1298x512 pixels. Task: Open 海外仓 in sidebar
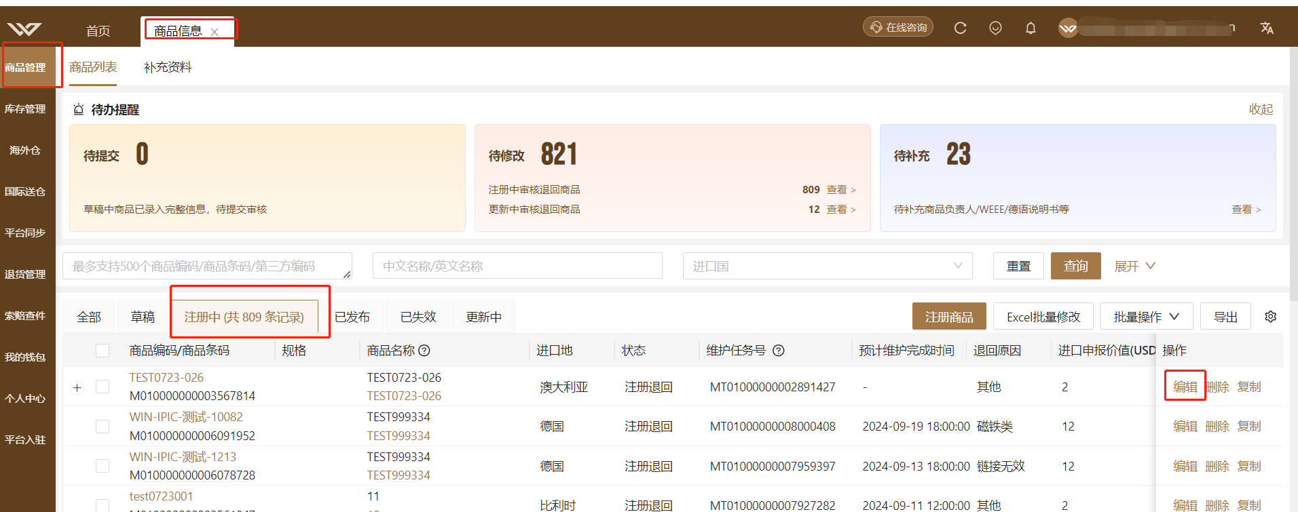[x=26, y=150]
